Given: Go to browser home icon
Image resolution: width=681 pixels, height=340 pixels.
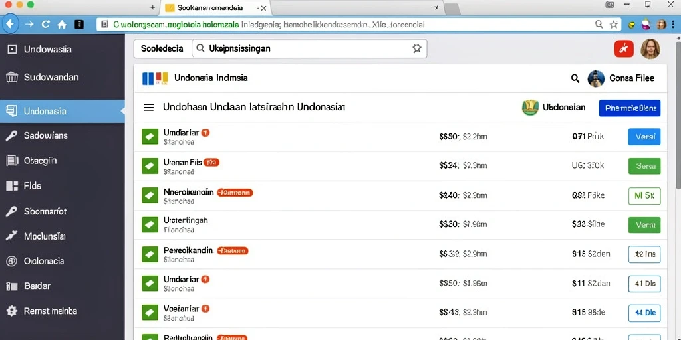Looking at the screenshot, I should coord(62,25).
